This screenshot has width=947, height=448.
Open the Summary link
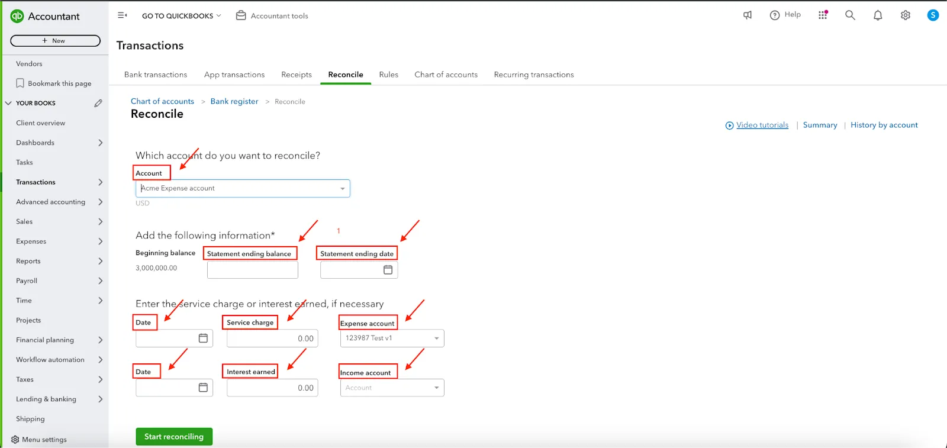pos(820,125)
